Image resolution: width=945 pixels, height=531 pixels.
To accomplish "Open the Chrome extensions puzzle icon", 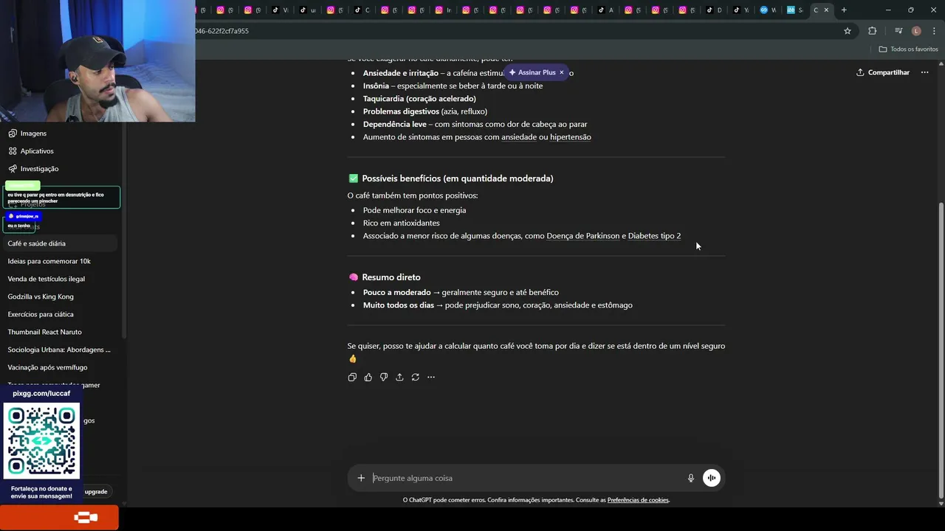I will pos(872,31).
